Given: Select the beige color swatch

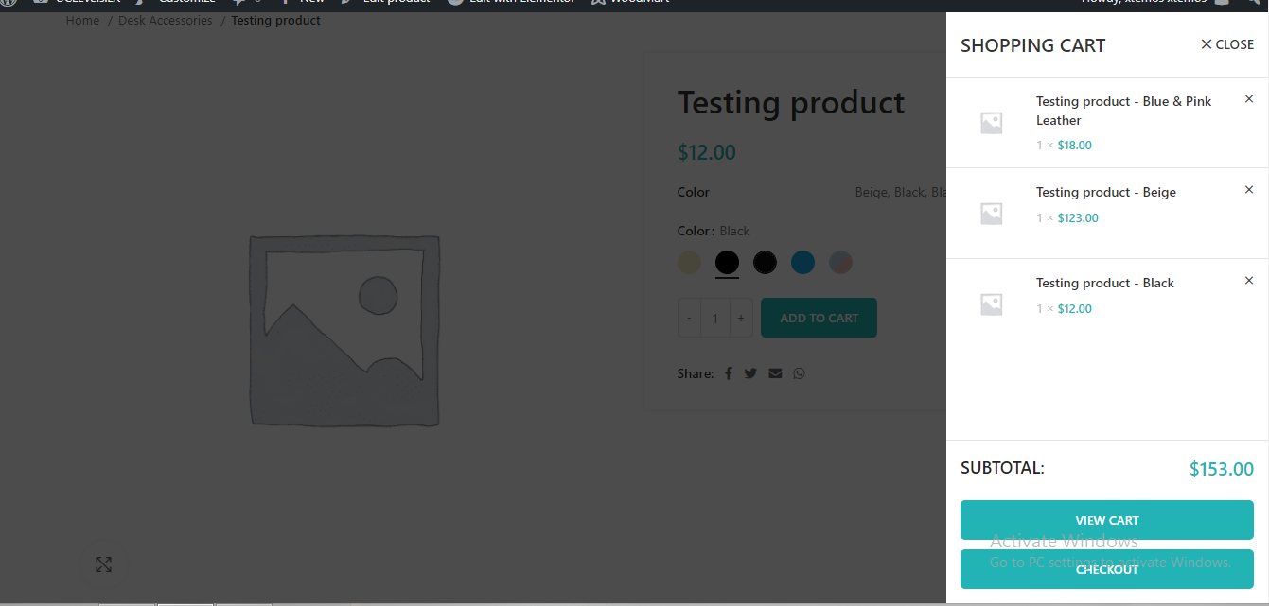Looking at the screenshot, I should [690, 263].
